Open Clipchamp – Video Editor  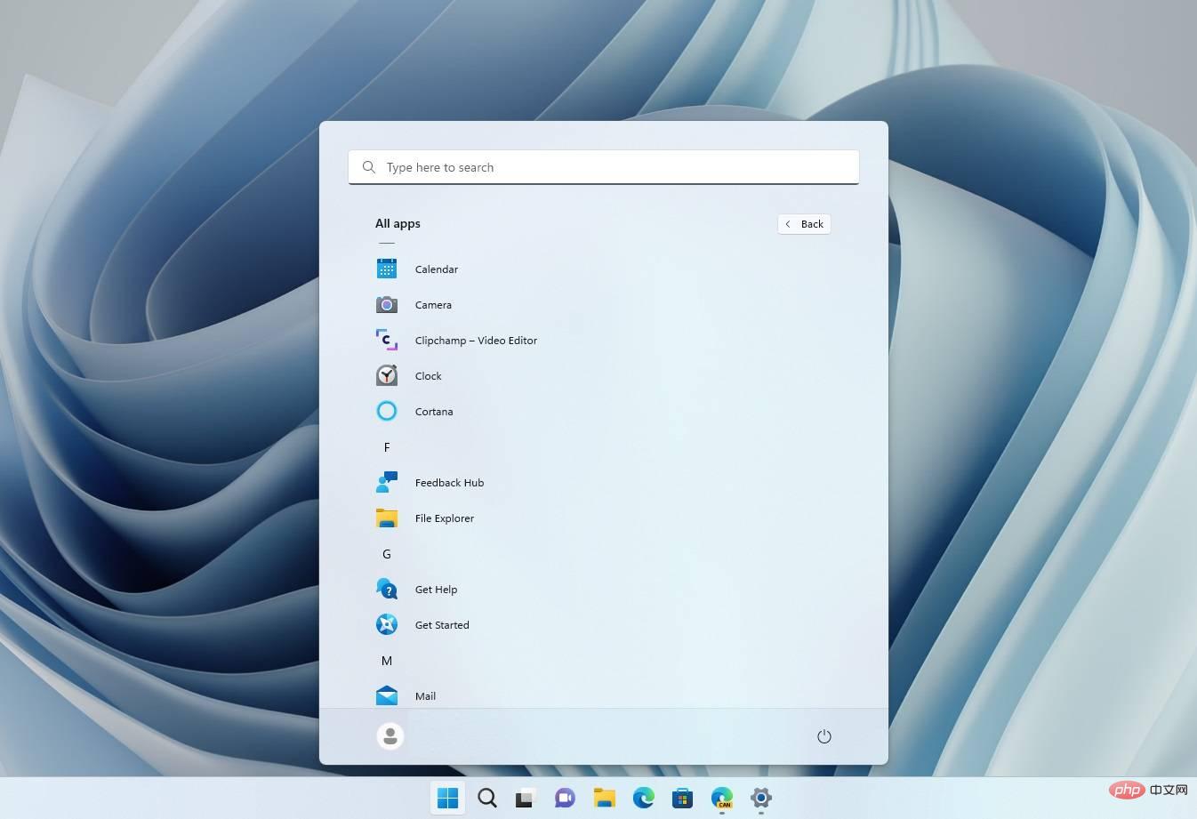coord(476,340)
